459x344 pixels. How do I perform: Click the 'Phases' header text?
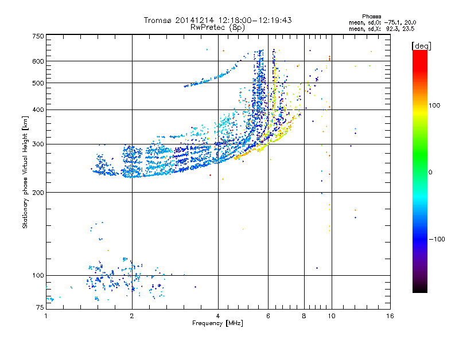(371, 17)
